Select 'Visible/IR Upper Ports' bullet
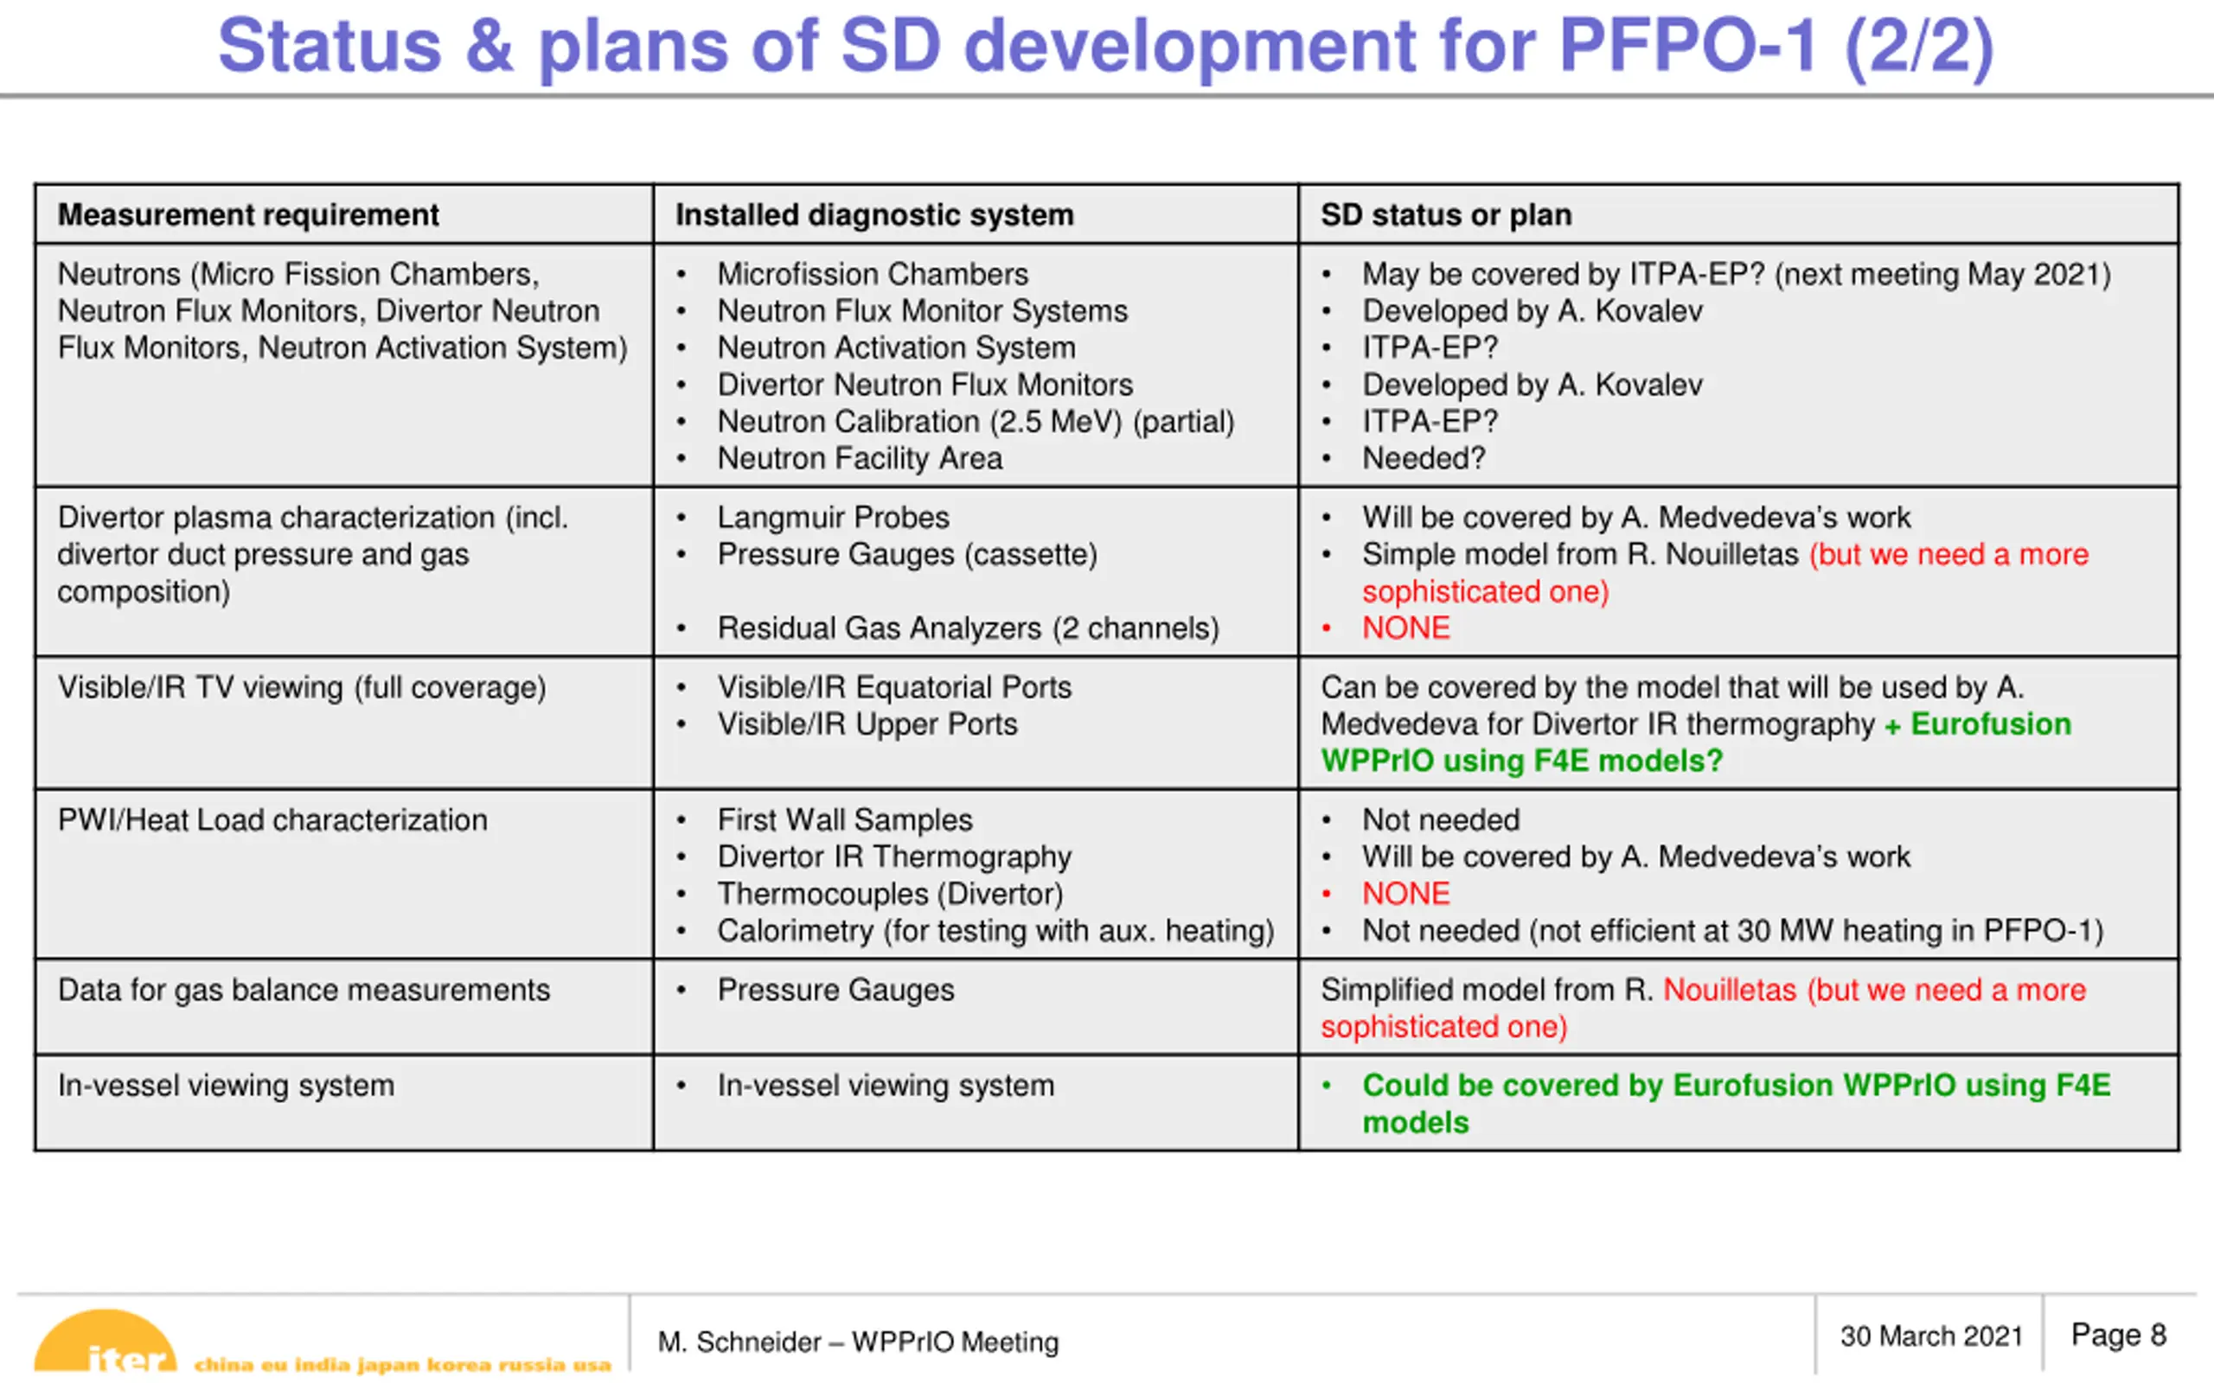Viewport: 2214px width, 1383px height. coord(867,724)
